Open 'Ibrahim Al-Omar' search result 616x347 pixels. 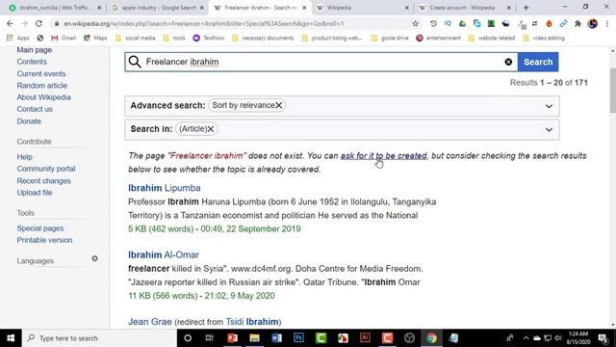pyautogui.click(x=164, y=254)
